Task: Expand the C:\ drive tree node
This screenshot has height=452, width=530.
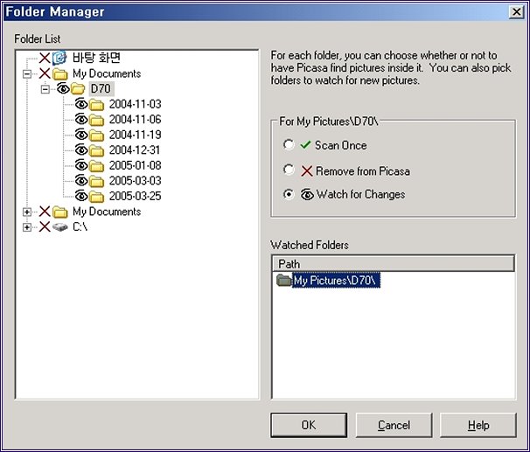Action: (28, 226)
